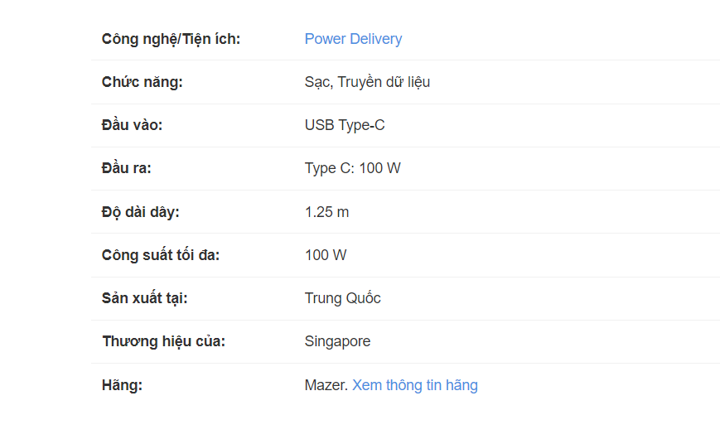Select the 'Type C: 100 W' output value
Viewport: 720px width, 444px height.
352,168
